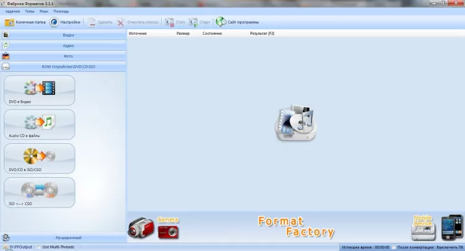Click the Camera camcorder banner icon
This screenshot has width=465, height=251.
coord(141,228)
